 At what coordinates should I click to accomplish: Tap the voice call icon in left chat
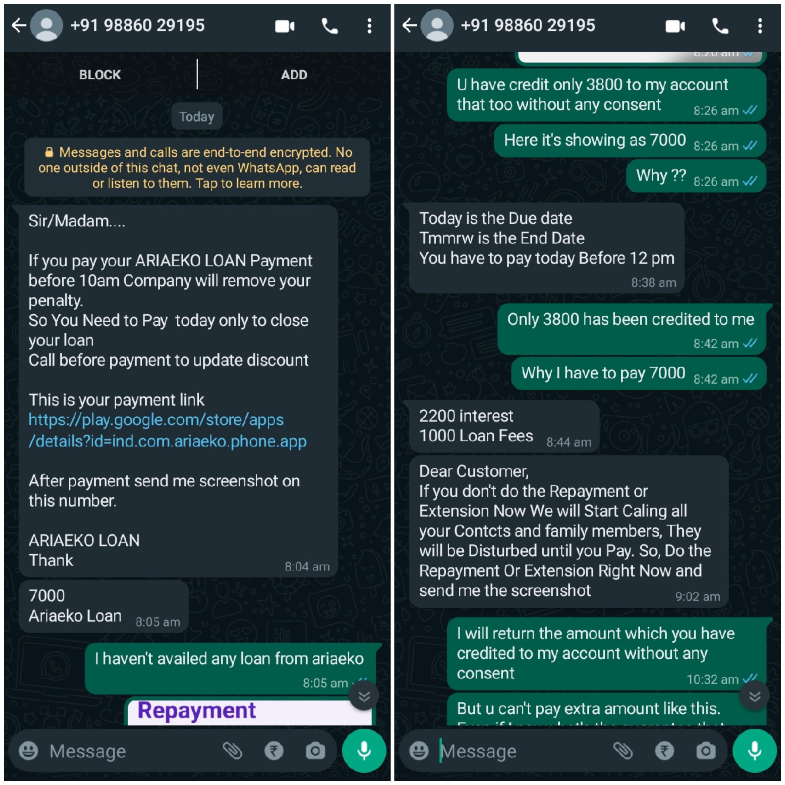point(330,26)
